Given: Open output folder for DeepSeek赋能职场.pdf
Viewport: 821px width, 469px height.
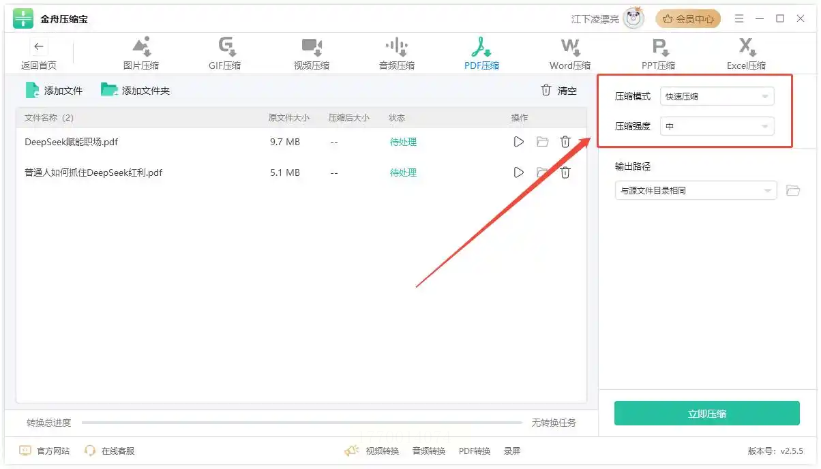Looking at the screenshot, I should point(542,142).
